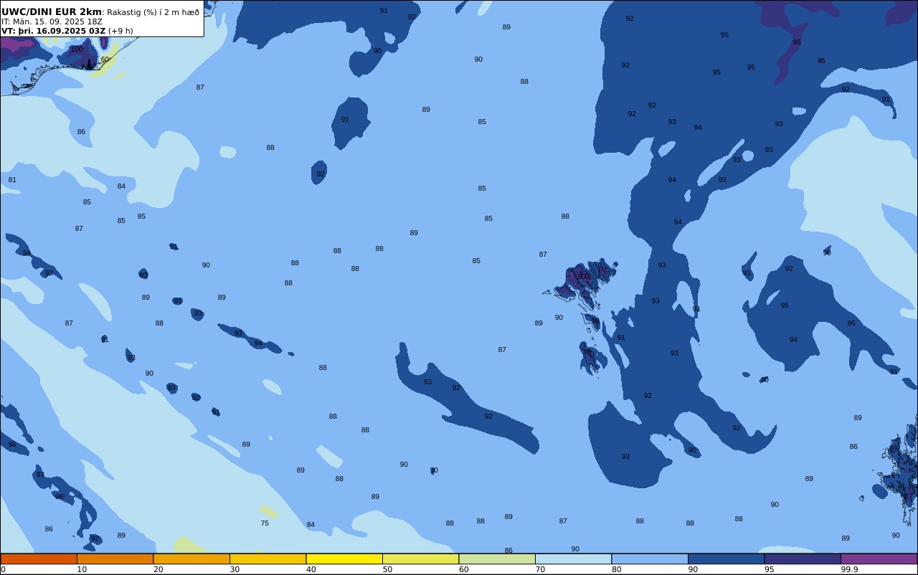The image size is (918, 575).
Task: Click the "UWC/DINI EUR 2km" title text
Action: pyautogui.click(x=52, y=12)
